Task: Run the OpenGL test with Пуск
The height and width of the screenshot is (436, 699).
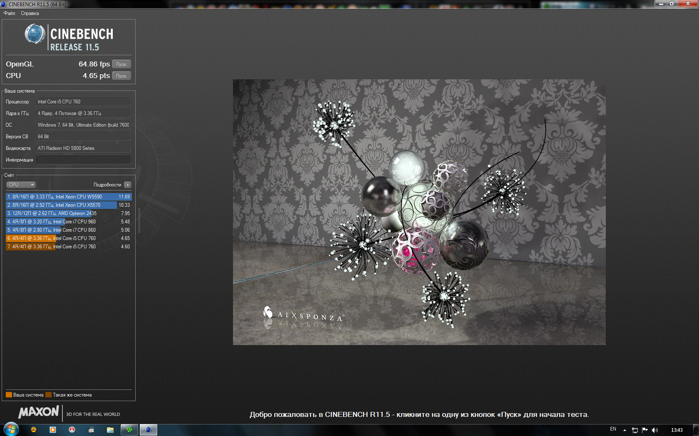Action: 121,64
